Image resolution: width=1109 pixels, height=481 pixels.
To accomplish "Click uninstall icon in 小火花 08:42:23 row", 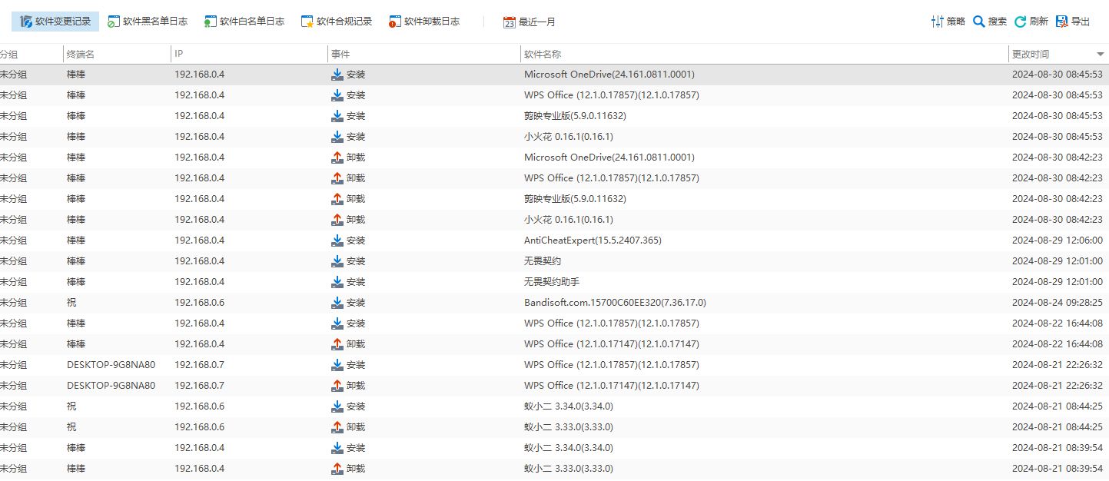I will [337, 220].
